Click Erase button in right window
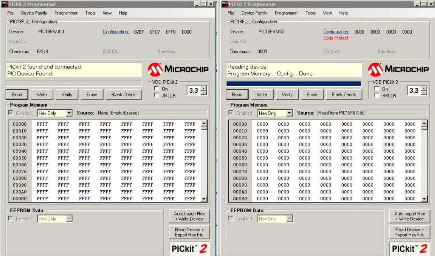The image size is (435, 256). pos(312,94)
